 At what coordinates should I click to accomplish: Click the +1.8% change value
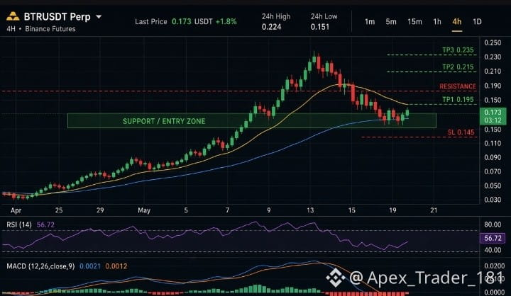coord(226,22)
